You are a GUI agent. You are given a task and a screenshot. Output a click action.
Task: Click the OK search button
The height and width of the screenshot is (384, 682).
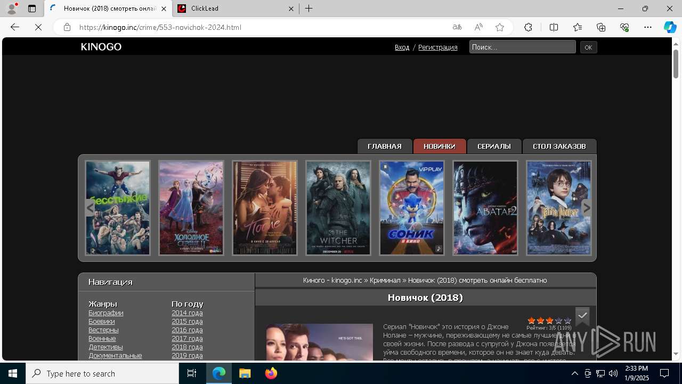pyautogui.click(x=588, y=47)
